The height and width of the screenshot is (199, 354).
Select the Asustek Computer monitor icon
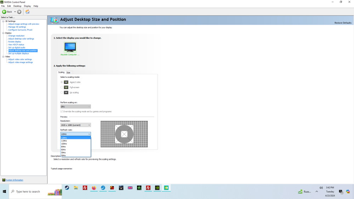coord(70,47)
